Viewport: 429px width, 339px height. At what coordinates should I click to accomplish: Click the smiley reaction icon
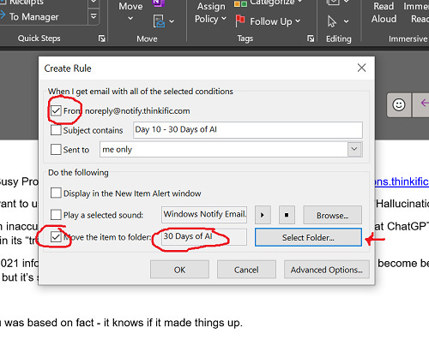pos(399,104)
